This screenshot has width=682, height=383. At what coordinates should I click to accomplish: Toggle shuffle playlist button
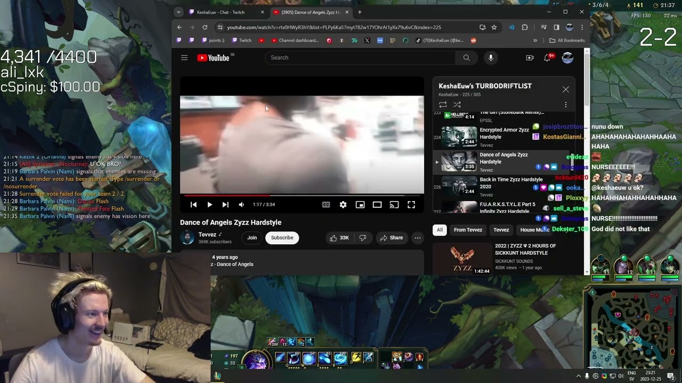(457, 105)
